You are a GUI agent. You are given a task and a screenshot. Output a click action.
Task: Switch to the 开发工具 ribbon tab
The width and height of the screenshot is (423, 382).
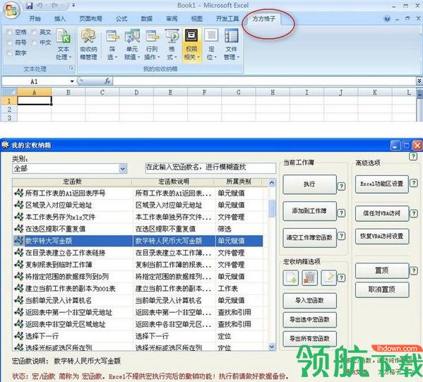pos(227,18)
